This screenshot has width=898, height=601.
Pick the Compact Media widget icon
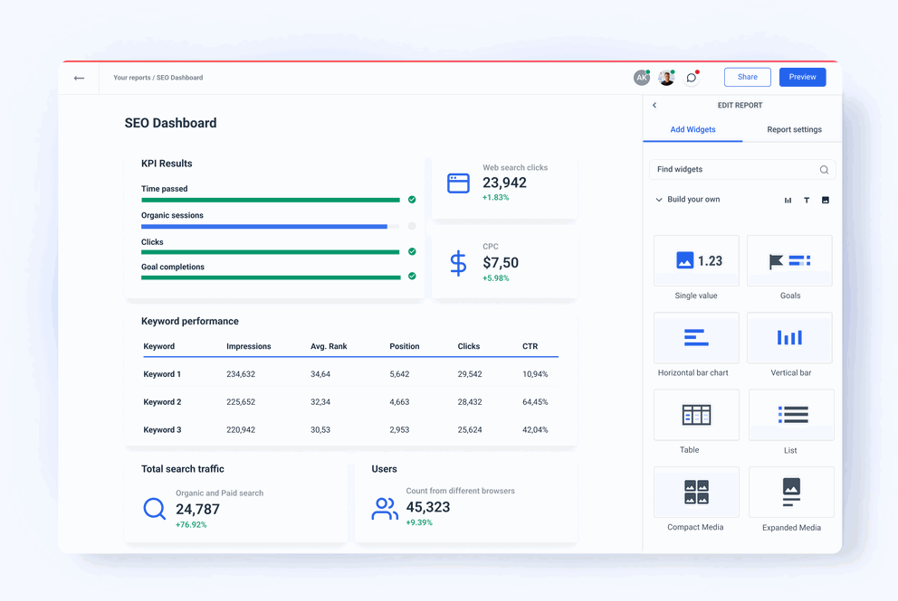point(695,492)
